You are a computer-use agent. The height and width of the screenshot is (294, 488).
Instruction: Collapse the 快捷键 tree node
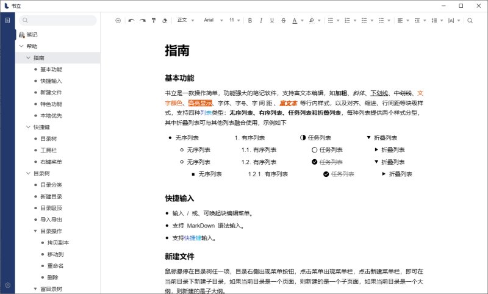click(28, 127)
